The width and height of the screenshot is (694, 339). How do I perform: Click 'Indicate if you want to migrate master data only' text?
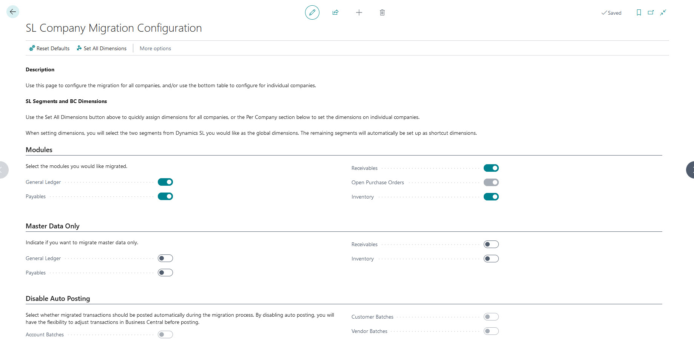(x=82, y=242)
